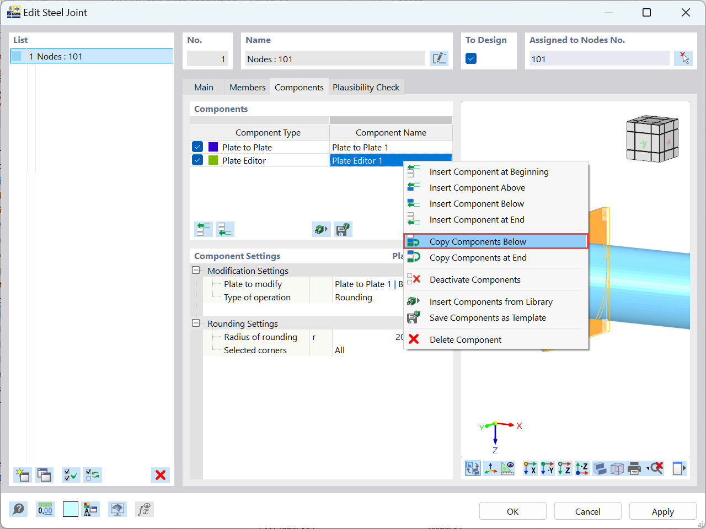Click the detach preview window icon
This screenshot has width=706, height=529.
(679, 468)
